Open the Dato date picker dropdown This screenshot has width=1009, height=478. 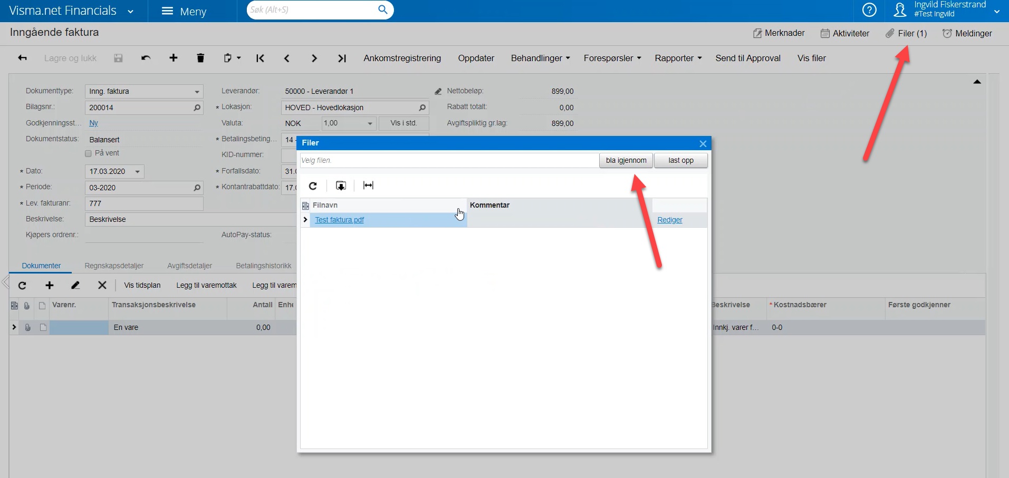137,172
